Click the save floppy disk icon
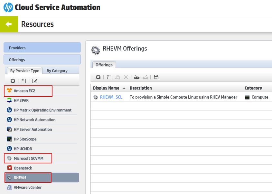The image size is (272, 194). [x=156, y=77]
